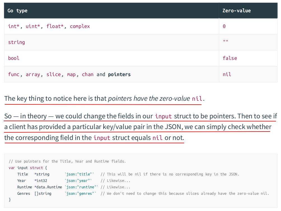Image resolution: width=281 pixels, height=211 pixels.
Task: Click the first "input" code word in paragraph
Action: 163,116
